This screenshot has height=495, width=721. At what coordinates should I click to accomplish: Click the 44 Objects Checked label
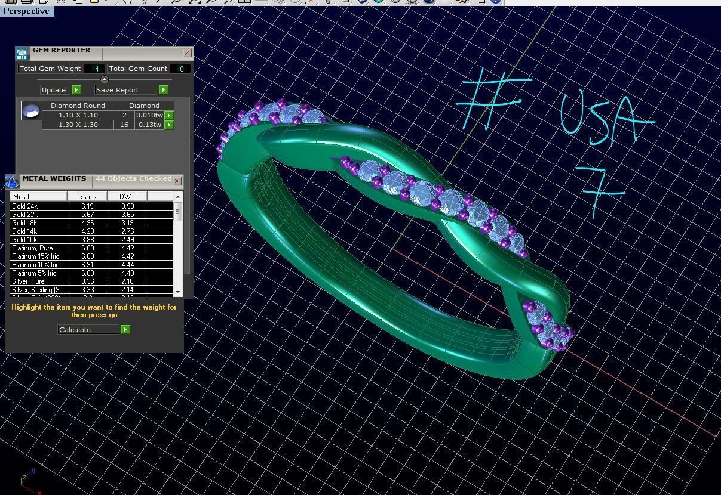point(134,178)
